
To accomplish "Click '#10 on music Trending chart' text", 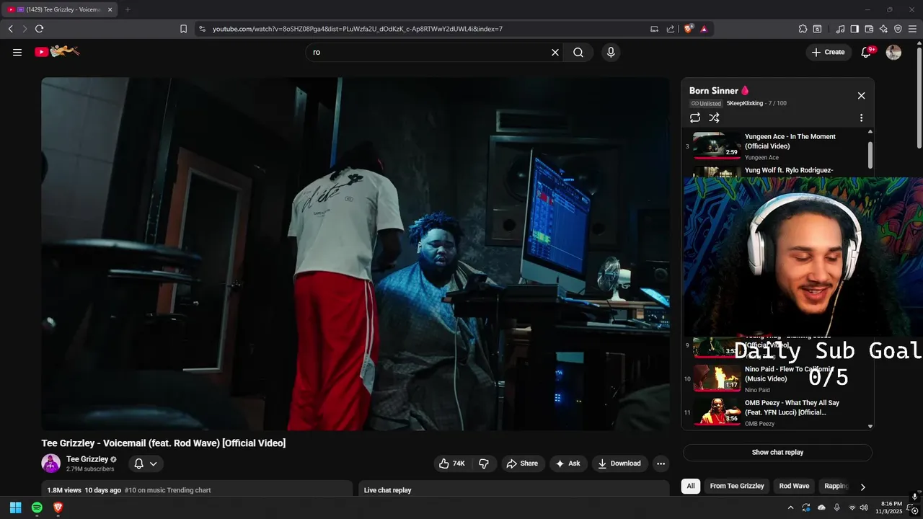I will point(167,490).
